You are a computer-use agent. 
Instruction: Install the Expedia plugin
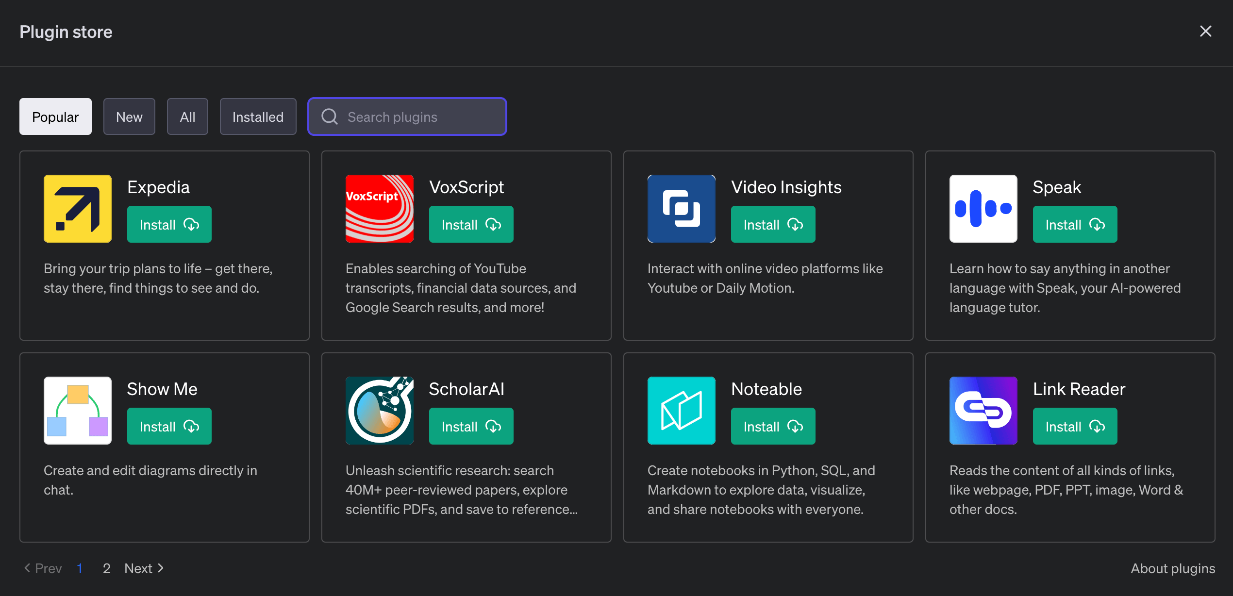click(169, 224)
